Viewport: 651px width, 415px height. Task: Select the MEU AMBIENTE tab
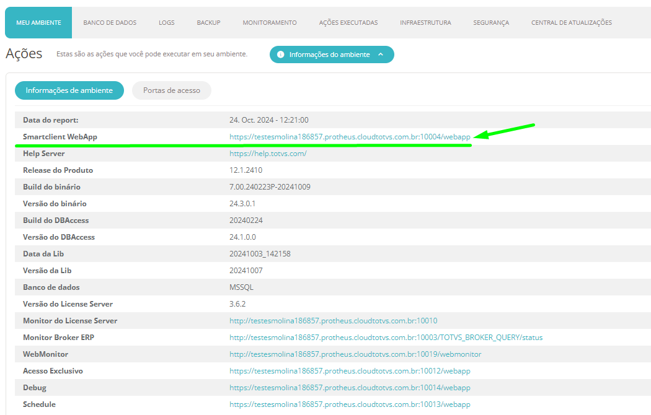(38, 22)
